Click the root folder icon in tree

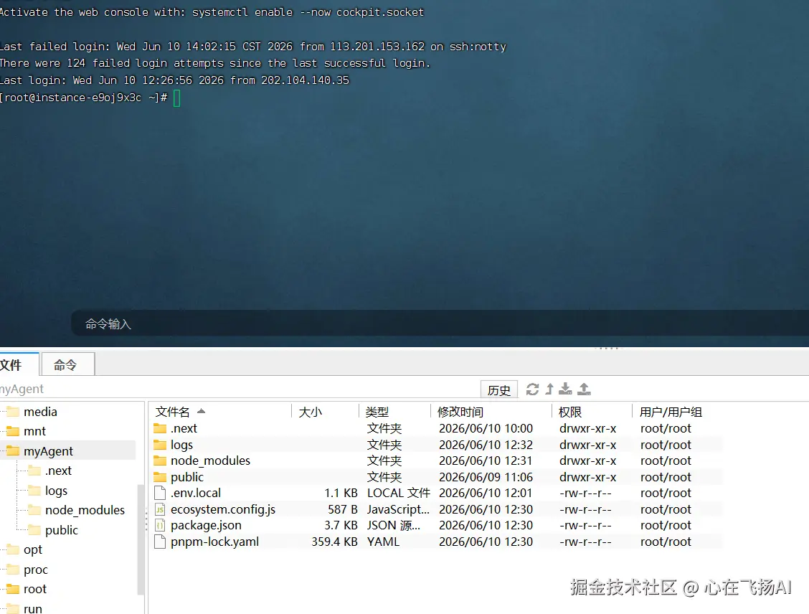(13, 589)
